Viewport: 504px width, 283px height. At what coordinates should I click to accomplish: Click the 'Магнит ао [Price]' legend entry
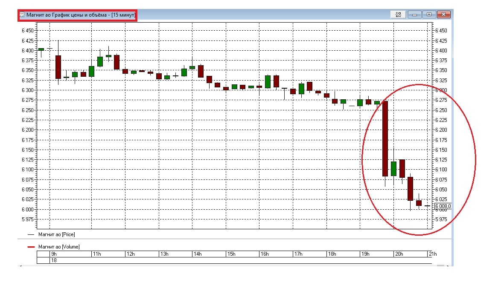coord(57,234)
